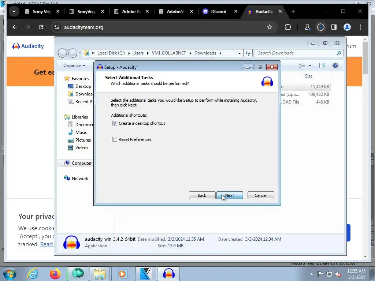Image resolution: width=375 pixels, height=281 pixels.
Task: Open Chrome Labs flask icon
Action: click(x=308, y=27)
